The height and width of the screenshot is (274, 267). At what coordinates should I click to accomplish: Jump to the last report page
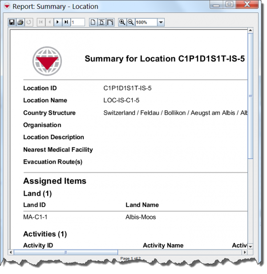(66, 22)
